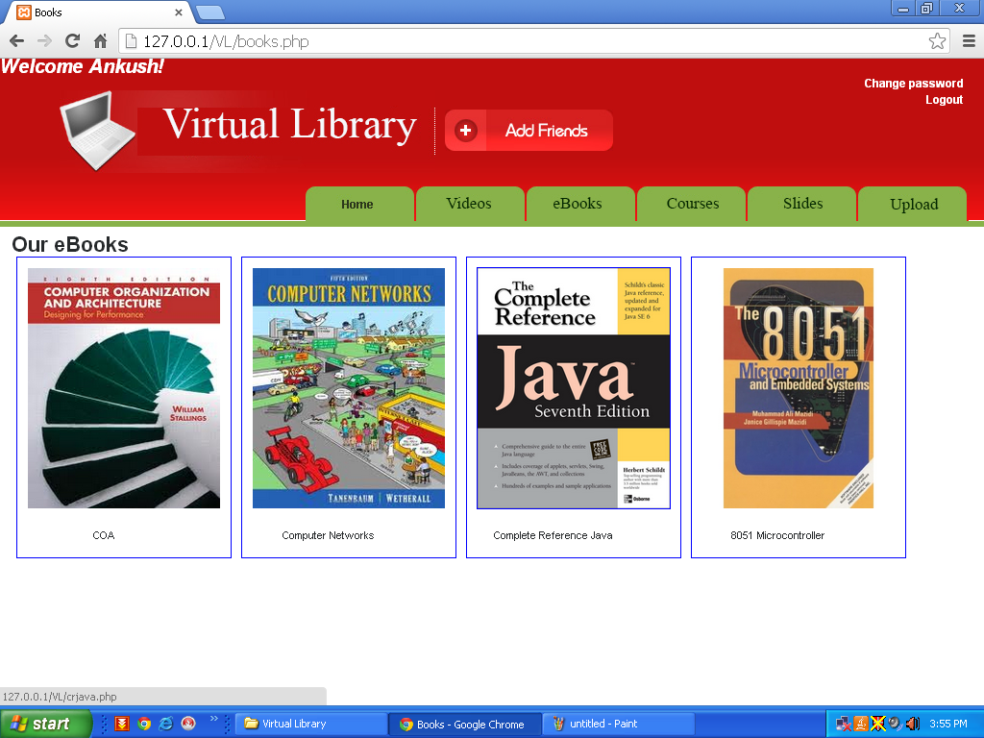Open the Complete Reference Java cover
Viewport: 984px width, 738px height.
(x=574, y=388)
